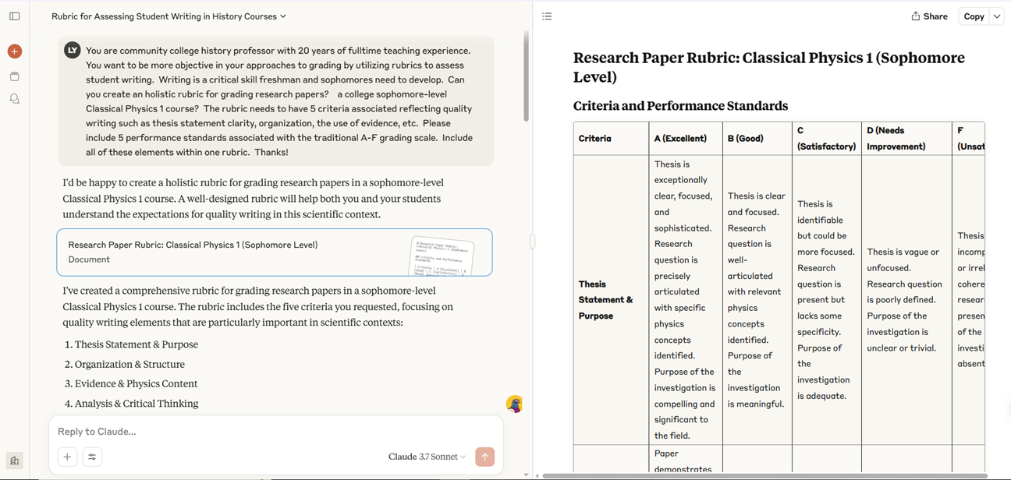Copy the artifact content
Screen dimensions: 1011x480
[x=974, y=16]
